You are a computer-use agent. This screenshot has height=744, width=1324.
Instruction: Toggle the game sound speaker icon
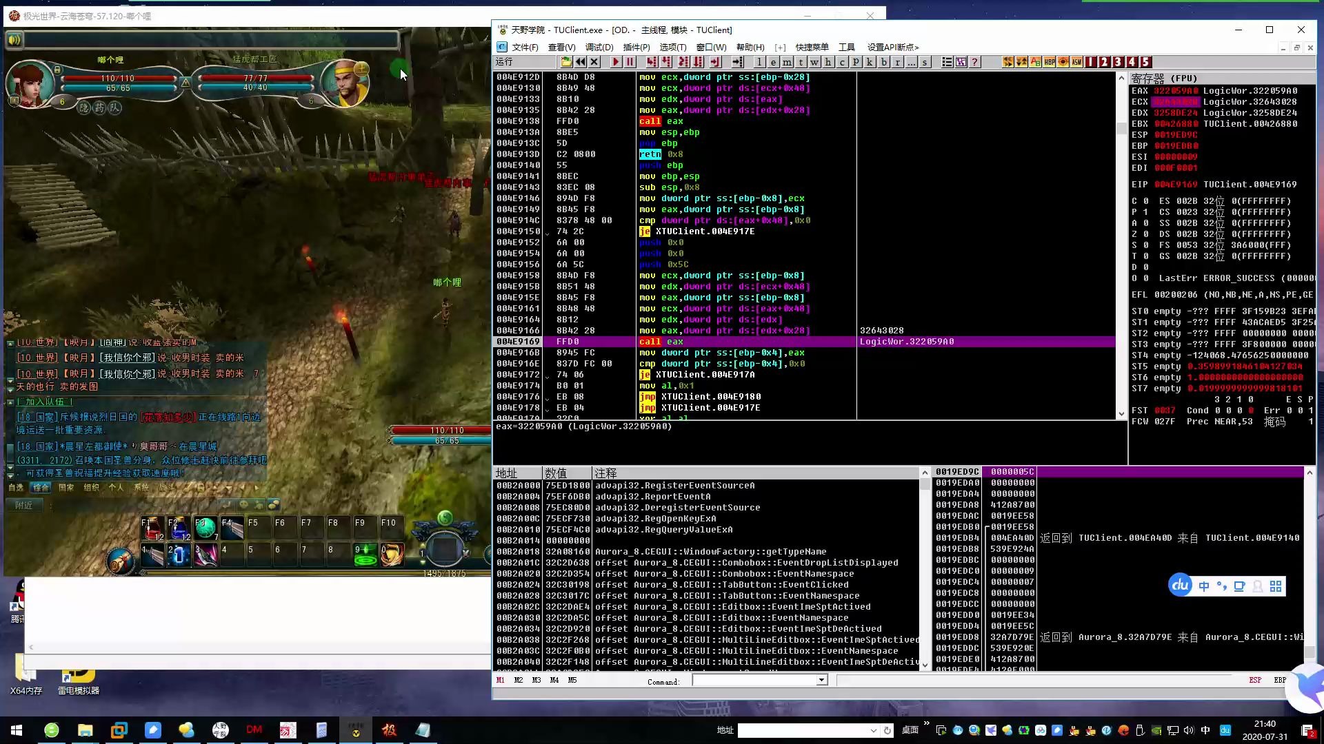[14, 40]
